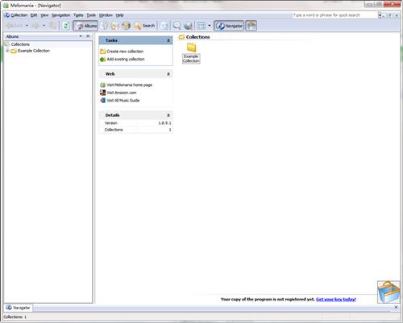This screenshot has height=323, width=403.
Task: Toggle the Albums view button
Action: (x=85, y=26)
